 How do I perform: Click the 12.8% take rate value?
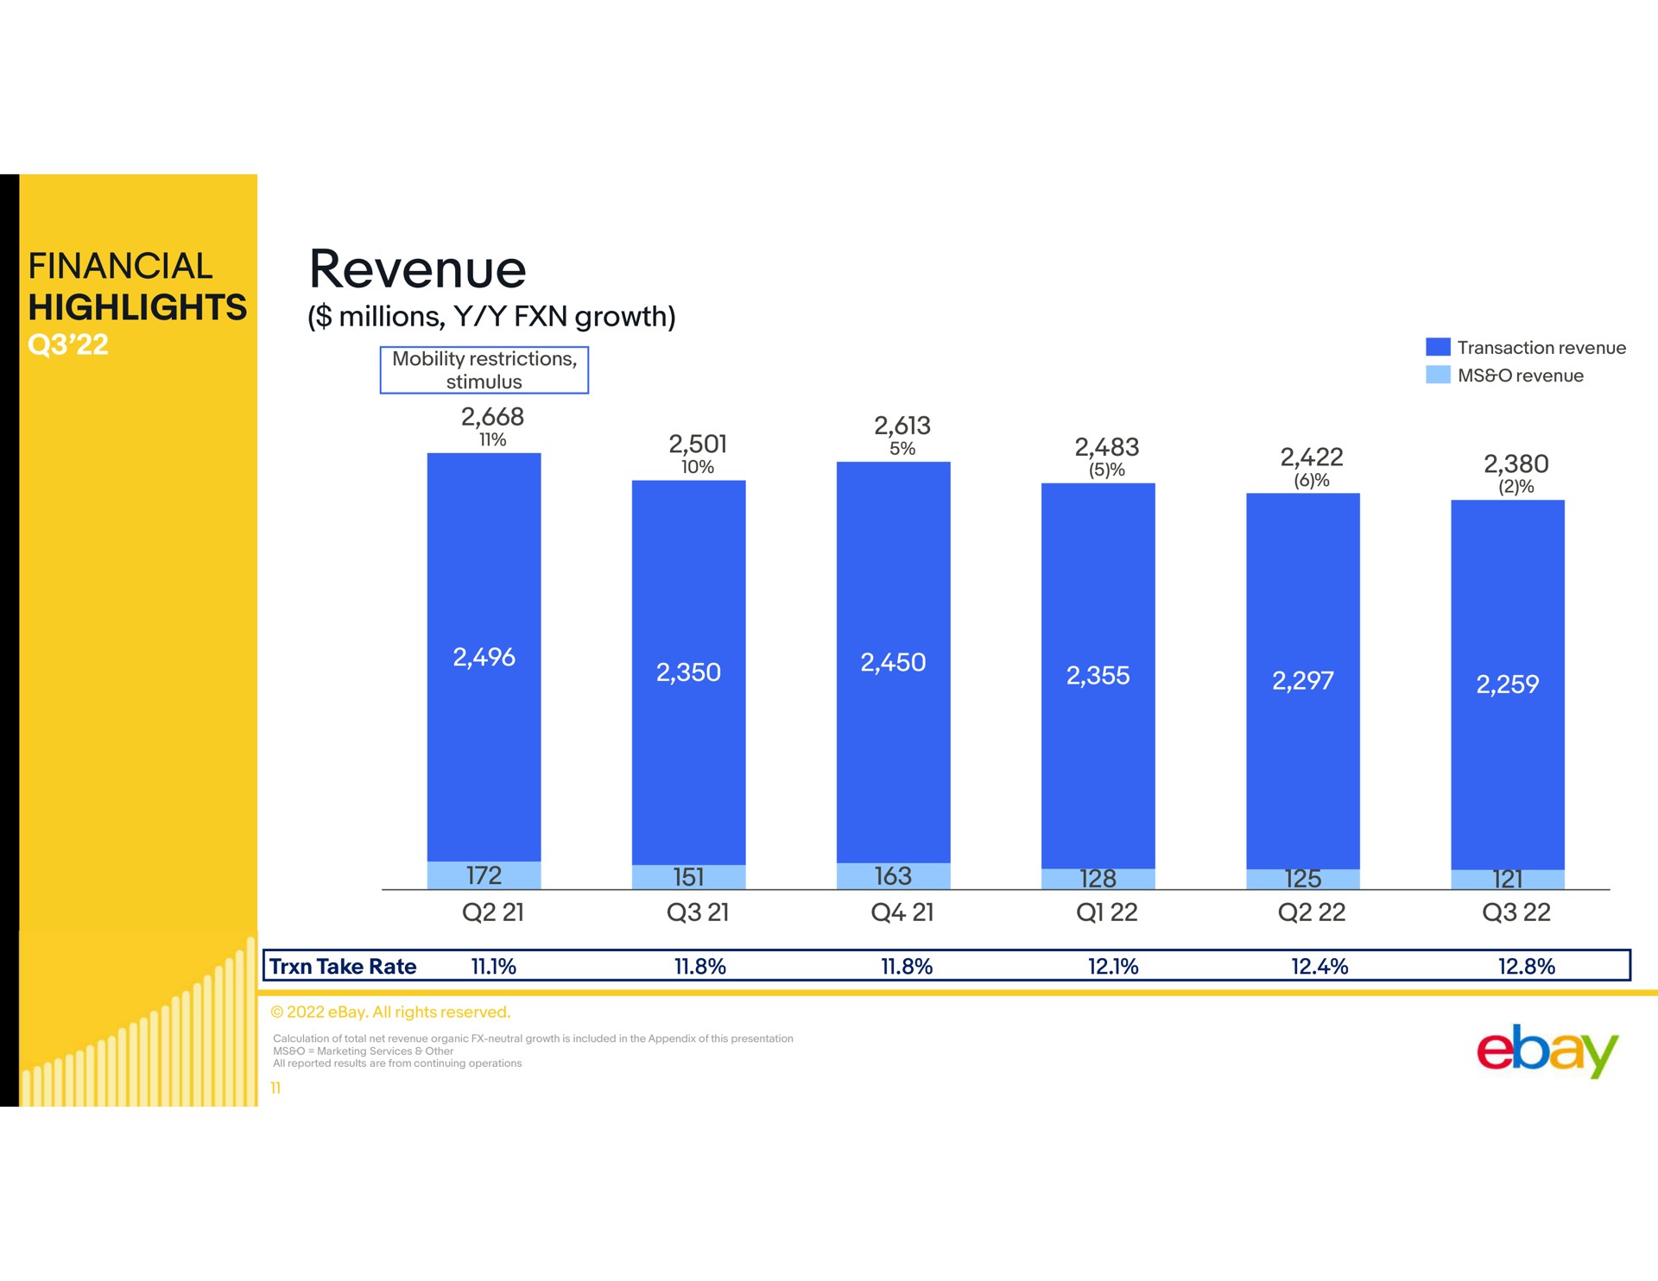1527,967
